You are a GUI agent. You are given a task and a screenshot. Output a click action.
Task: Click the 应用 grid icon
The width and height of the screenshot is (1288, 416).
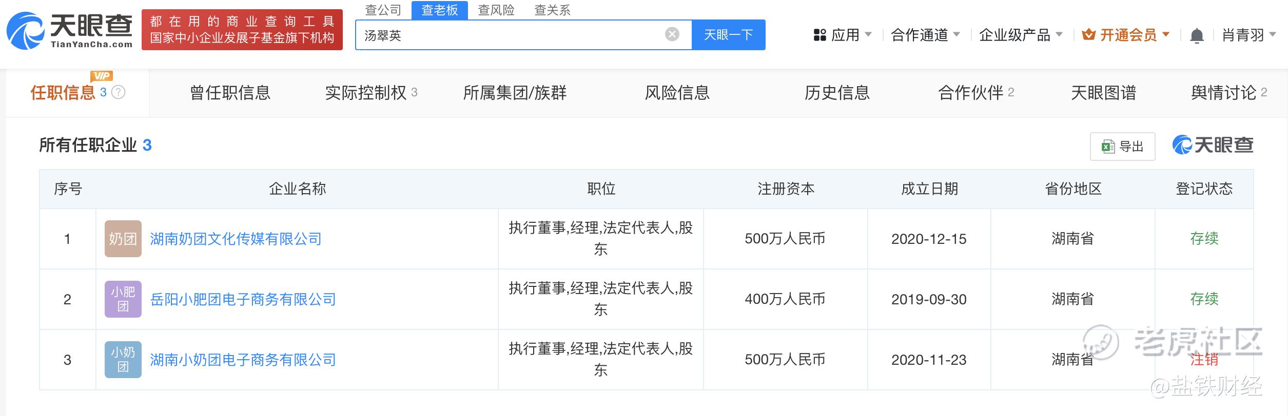[x=820, y=35]
